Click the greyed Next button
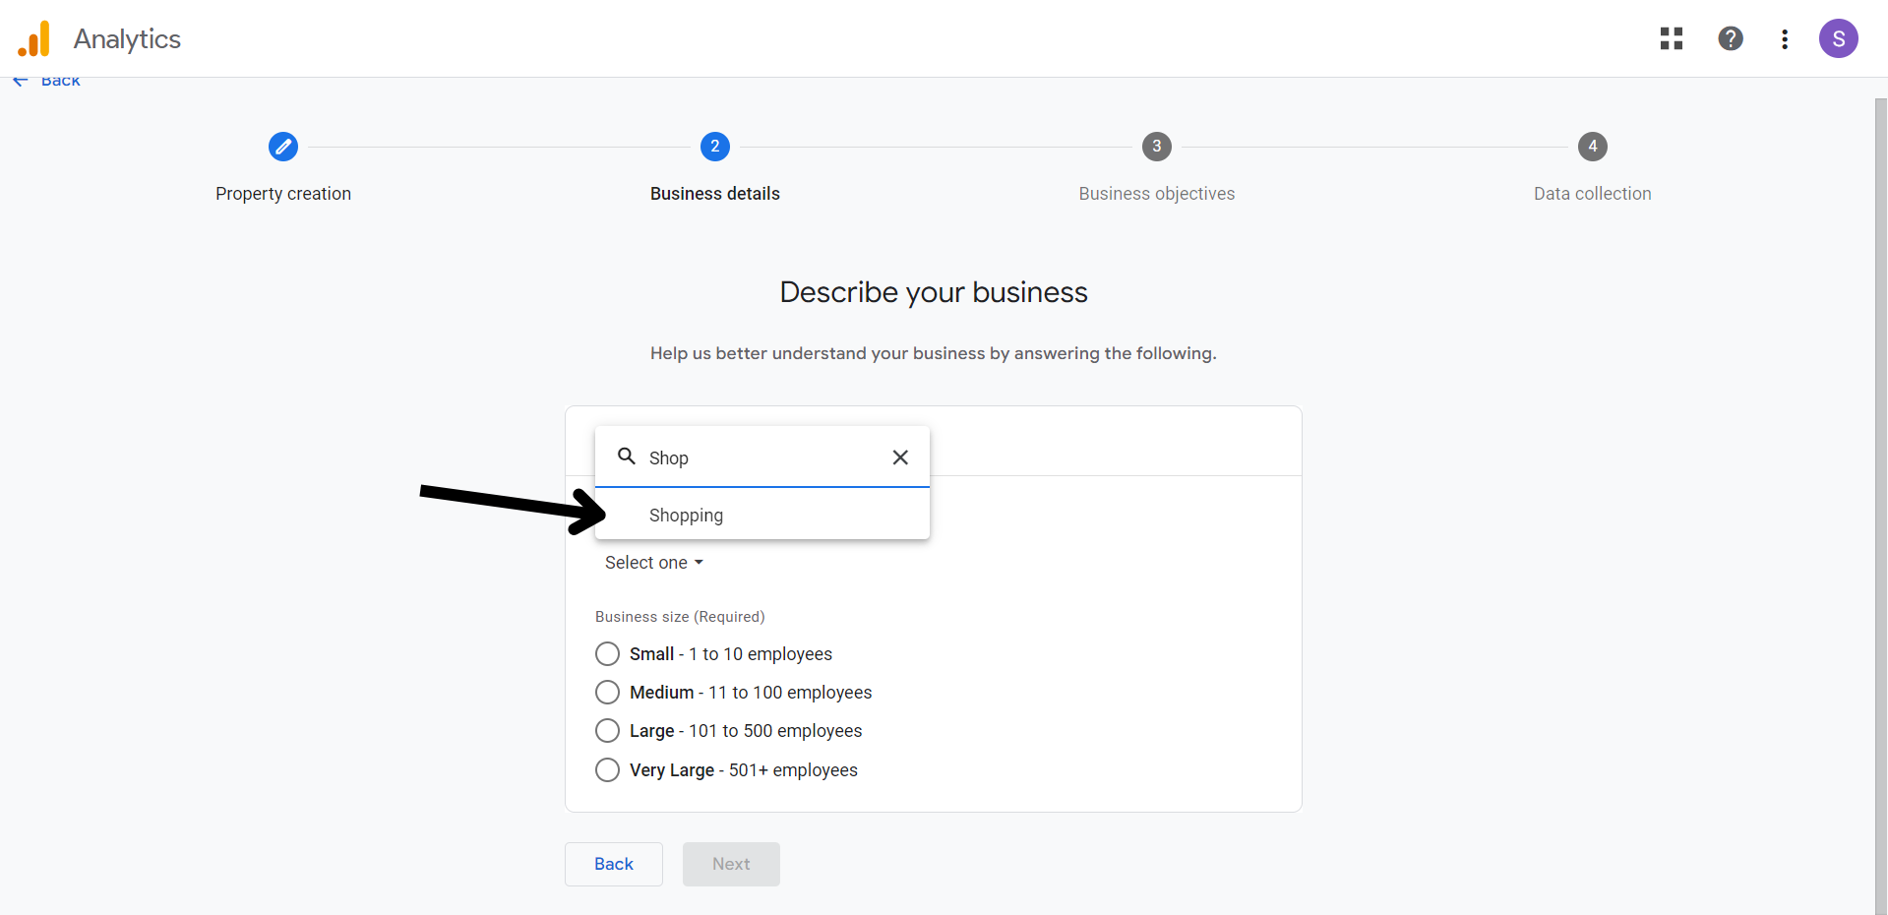The height and width of the screenshot is (915, 1888). coord(731,864)
